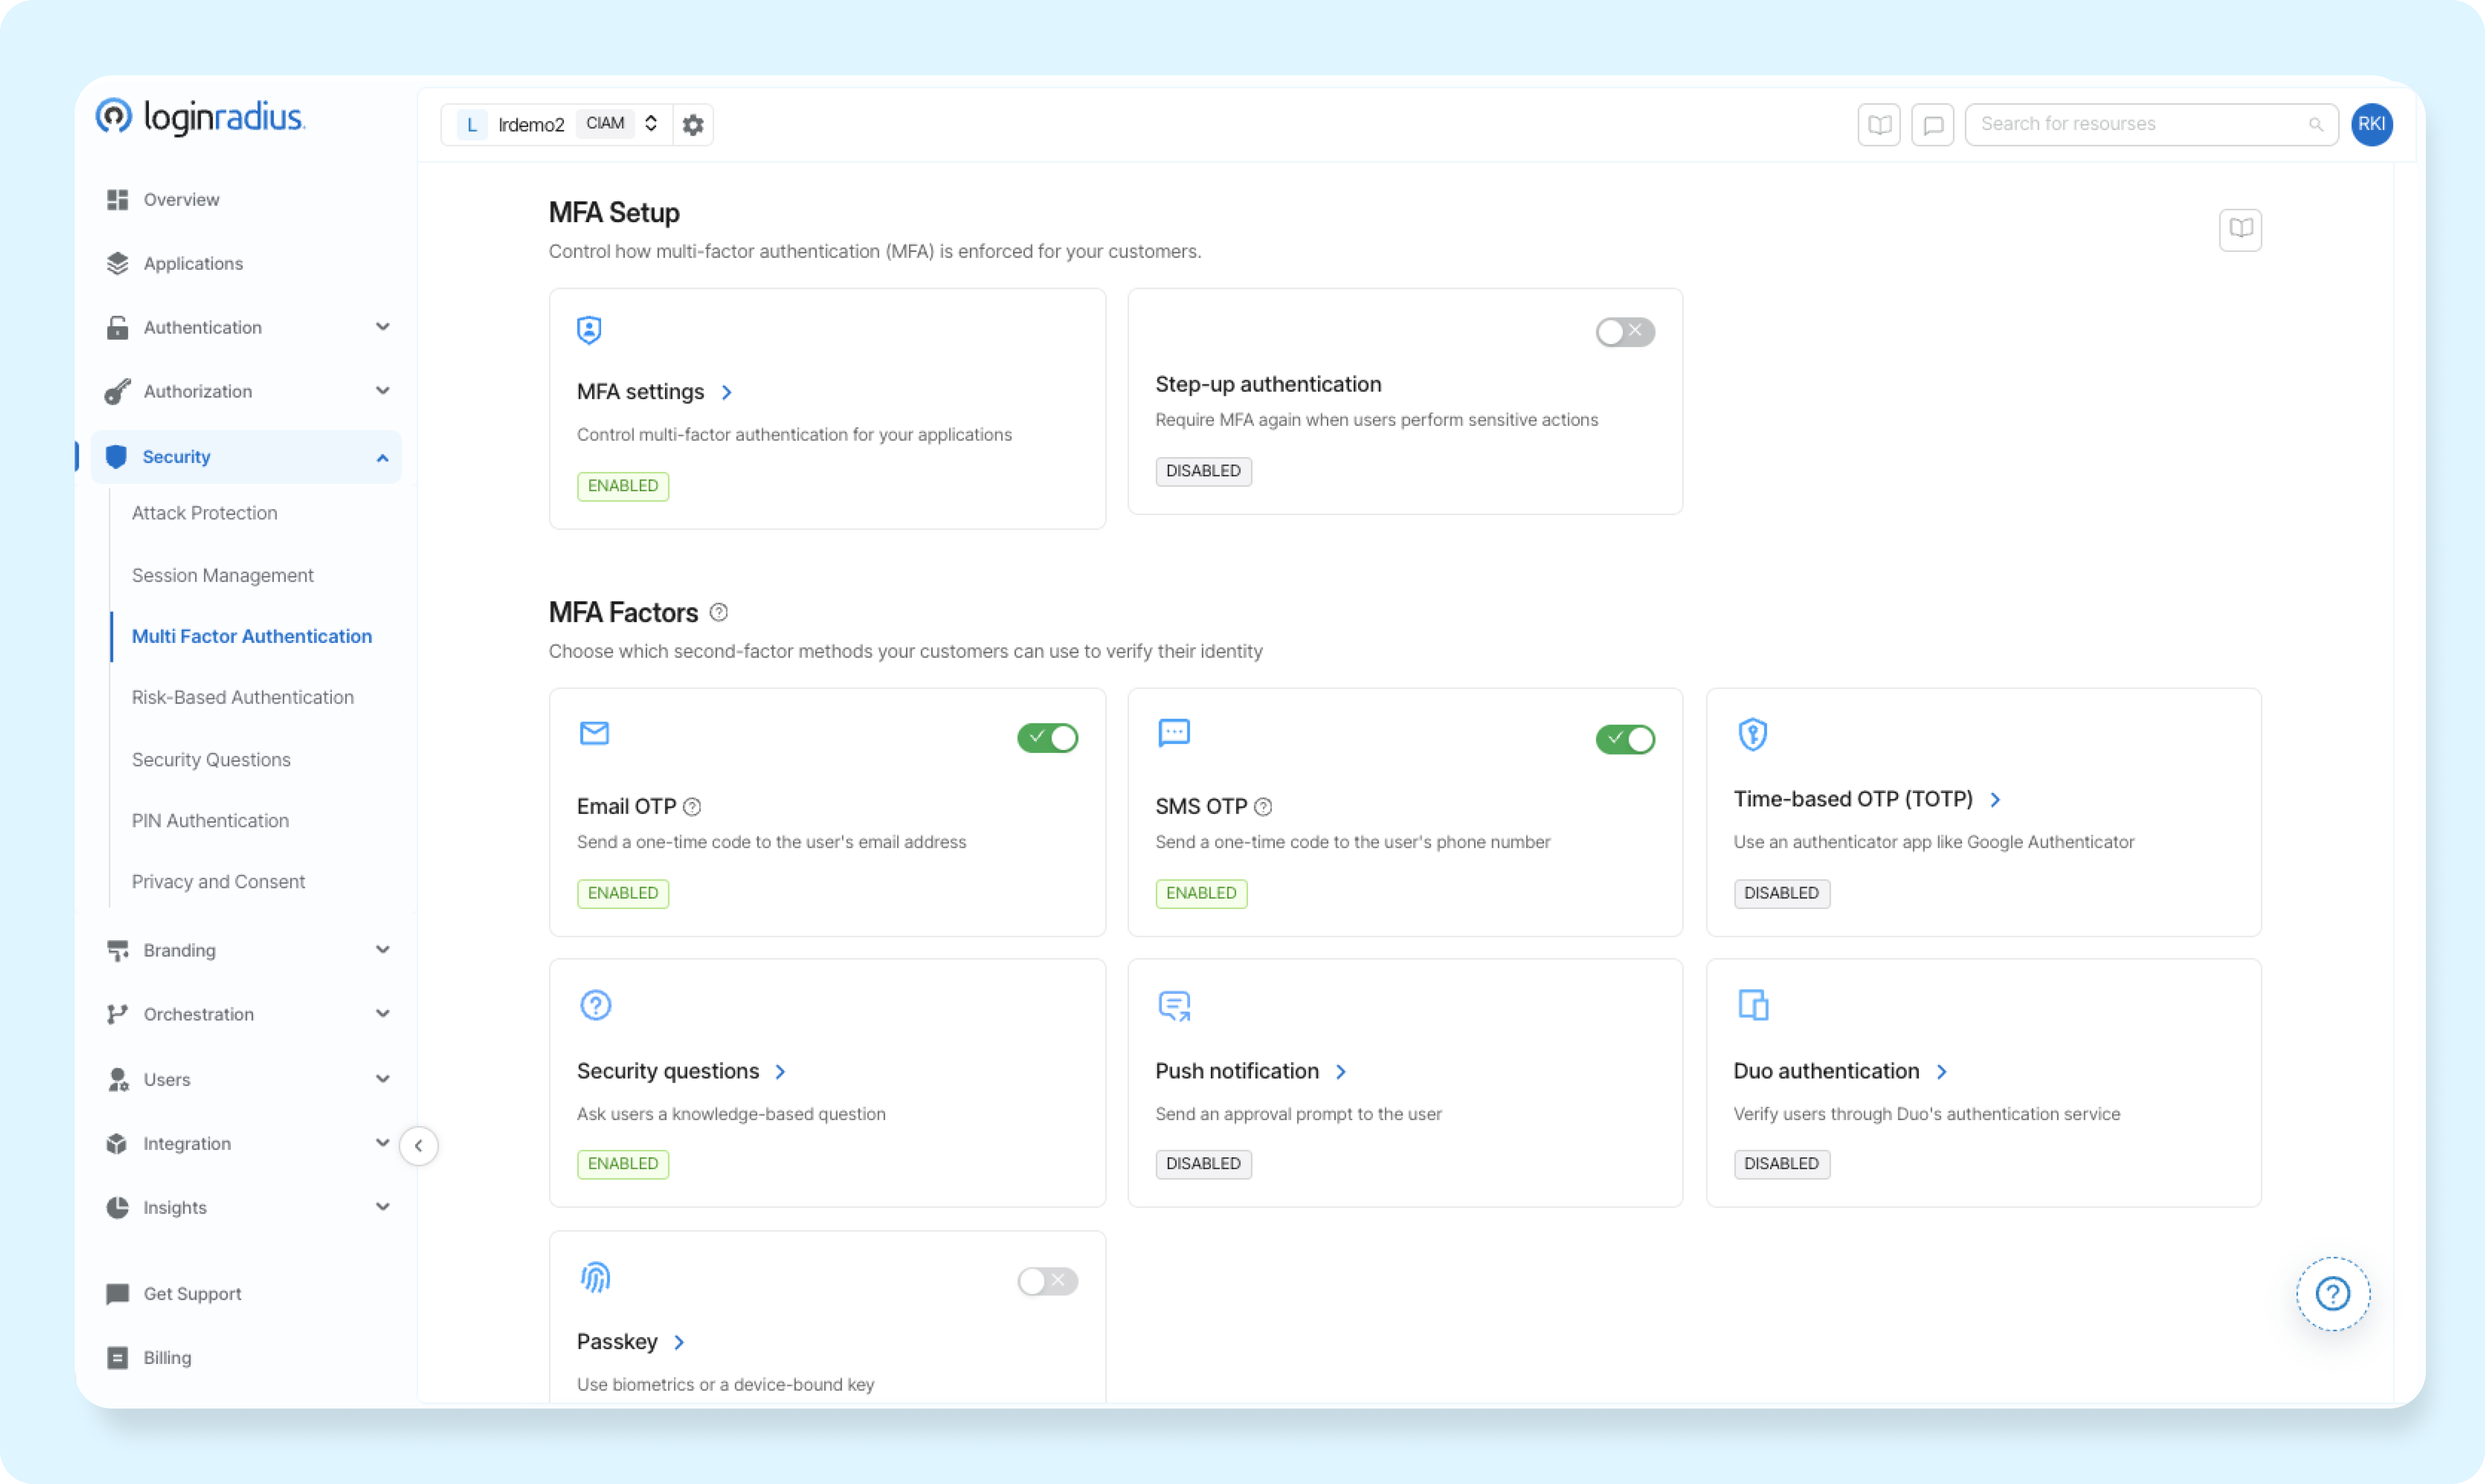Click the LoginRadius logo
This screenshot has height=1484, width=2485.
pyautogui.click(x=200, y=117)
